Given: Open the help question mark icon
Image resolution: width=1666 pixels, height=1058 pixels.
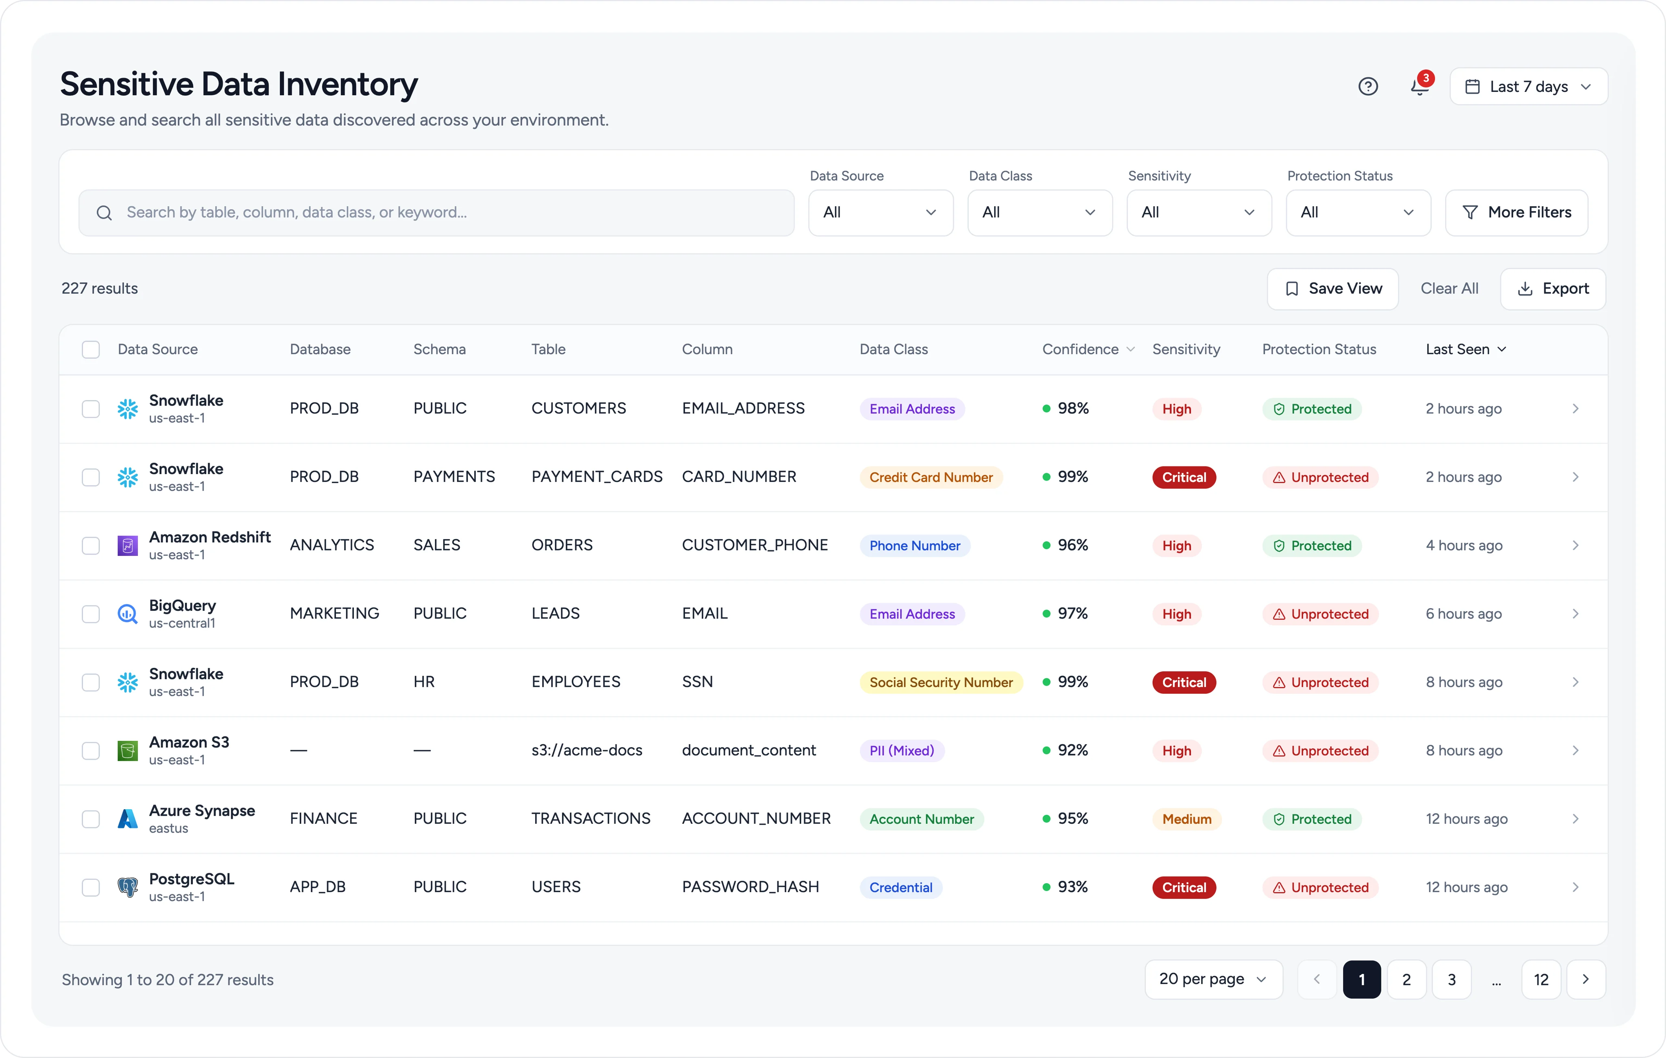Looking at the screenshot, I should [1368, 87].
